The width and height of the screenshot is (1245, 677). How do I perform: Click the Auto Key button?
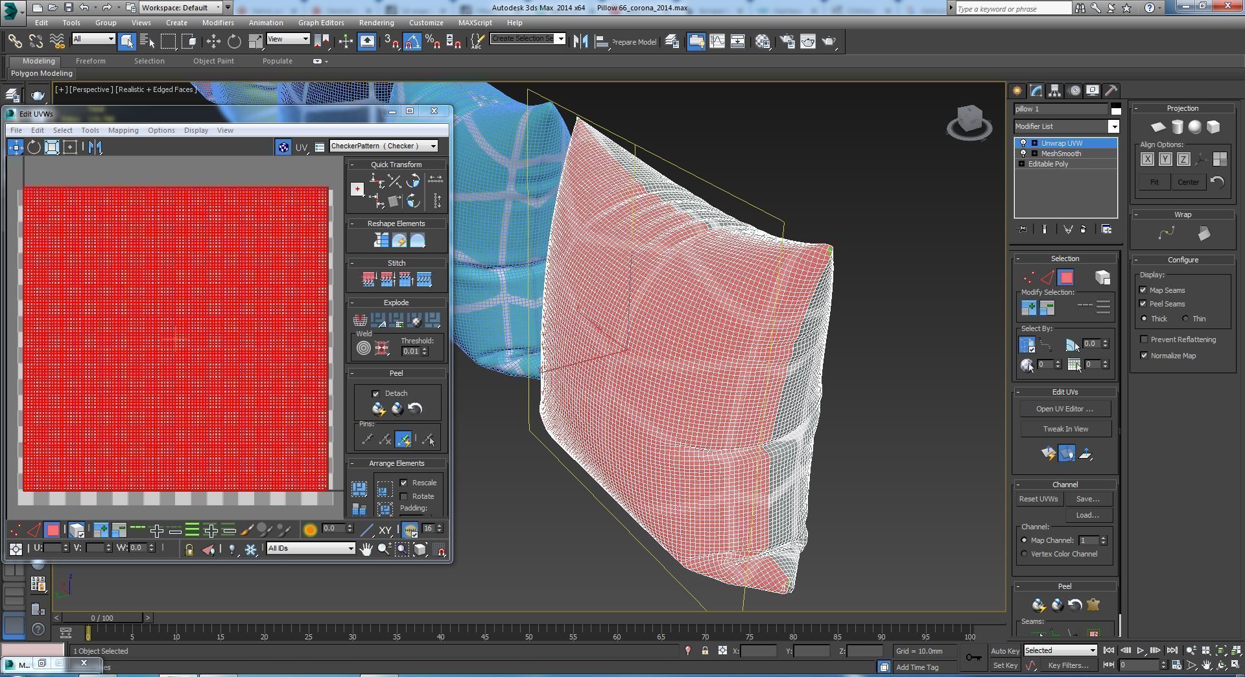(1005, 651)
